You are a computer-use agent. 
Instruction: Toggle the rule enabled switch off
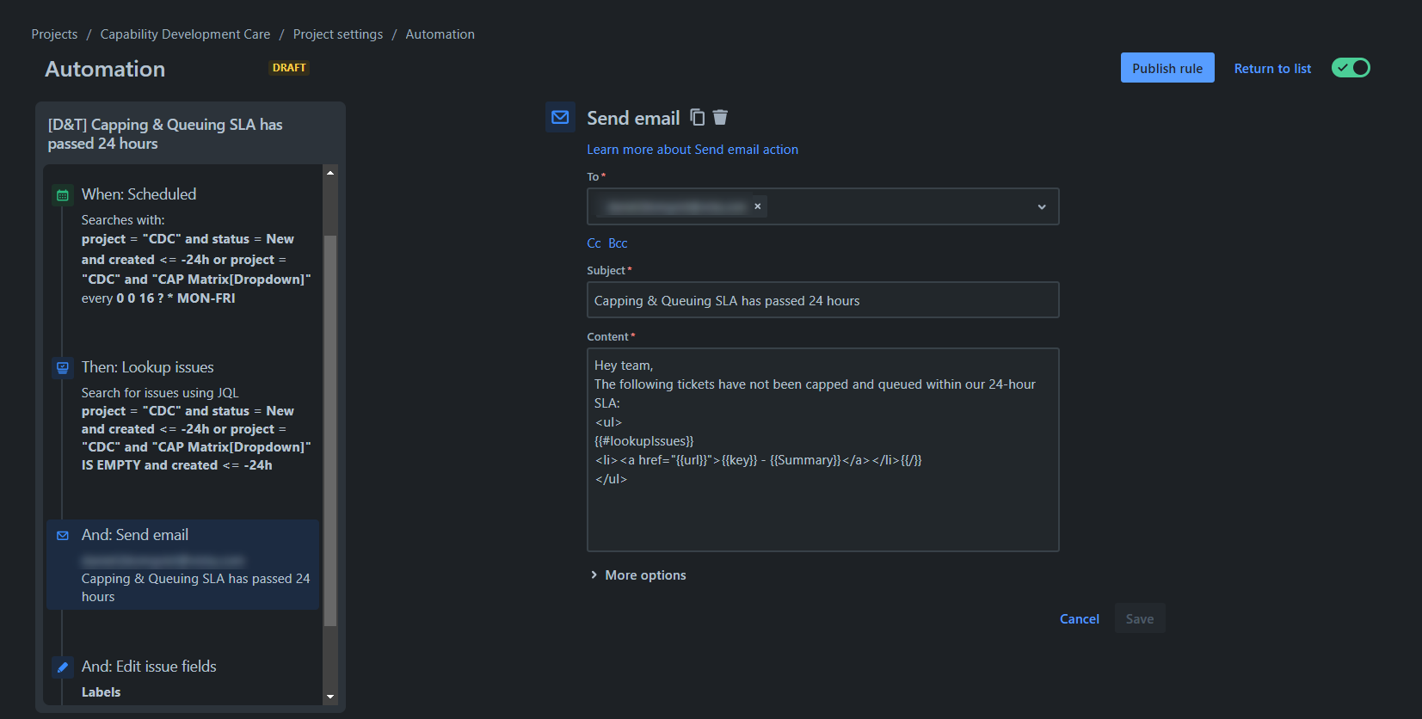pos(1351,68)
